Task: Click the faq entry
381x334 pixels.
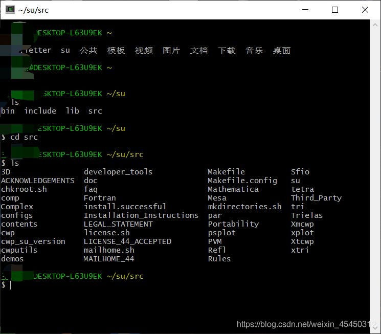Action: 91,189
